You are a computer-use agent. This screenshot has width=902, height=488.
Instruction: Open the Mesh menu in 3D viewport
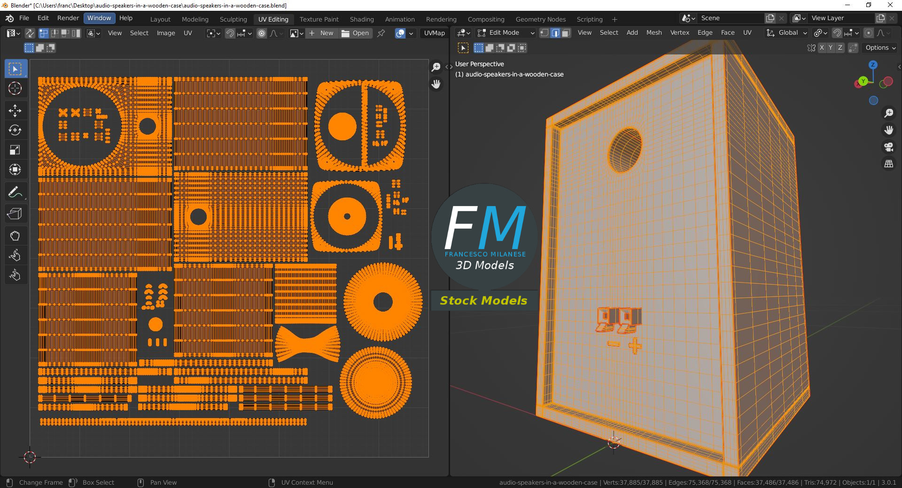click(x=653, y=33)
